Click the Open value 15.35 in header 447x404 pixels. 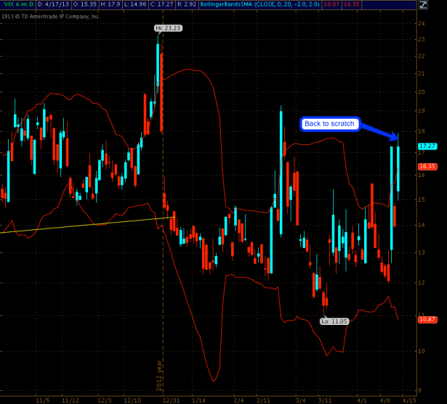pos(89,4)
